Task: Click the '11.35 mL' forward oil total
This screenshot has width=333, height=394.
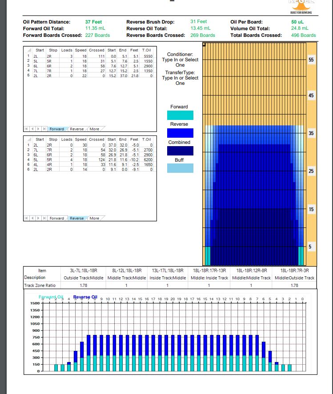Action: [x=95, y=28]
